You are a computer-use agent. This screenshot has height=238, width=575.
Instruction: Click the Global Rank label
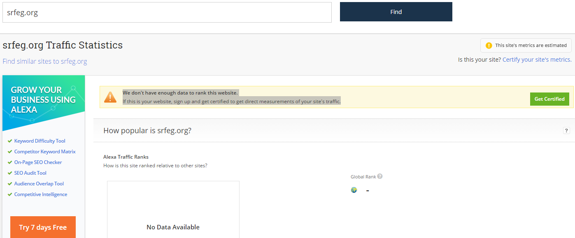tap(363, 177)
